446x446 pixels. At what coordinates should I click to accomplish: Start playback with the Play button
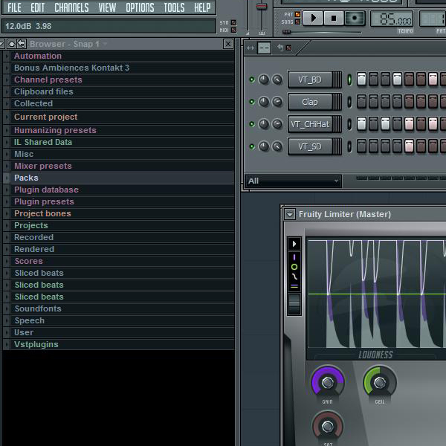313,18
